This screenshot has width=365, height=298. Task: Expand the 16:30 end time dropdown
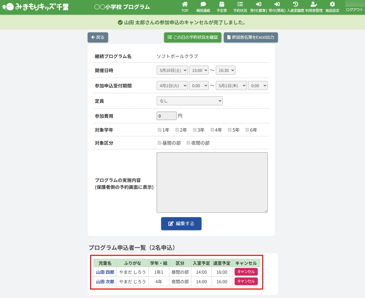[x=225, y=70]
